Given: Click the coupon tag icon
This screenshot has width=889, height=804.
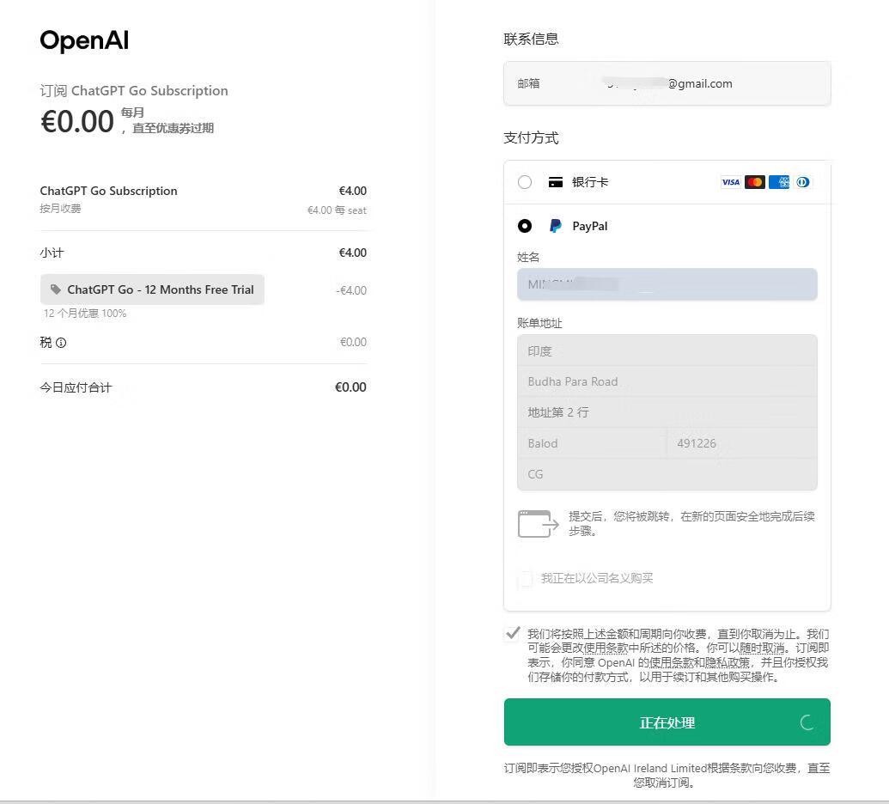Looking at the screenshot, I should 56,289.
